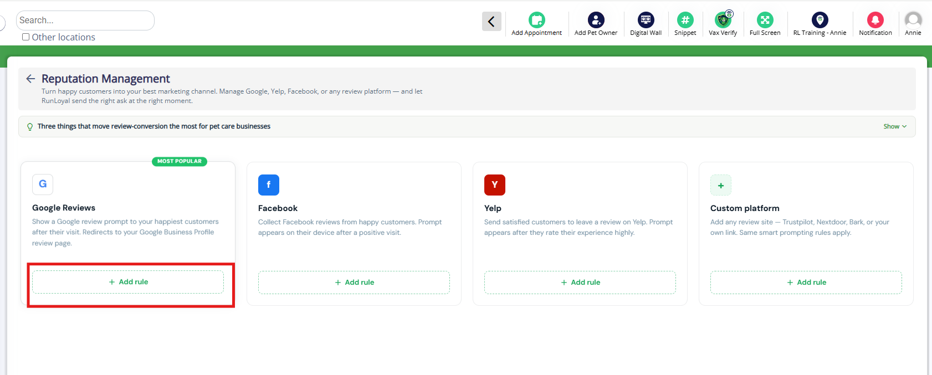The width and height of the screenshot is (932, 375).
Task: Add rule for Custom platform
Action: click(x=806, y=282)
